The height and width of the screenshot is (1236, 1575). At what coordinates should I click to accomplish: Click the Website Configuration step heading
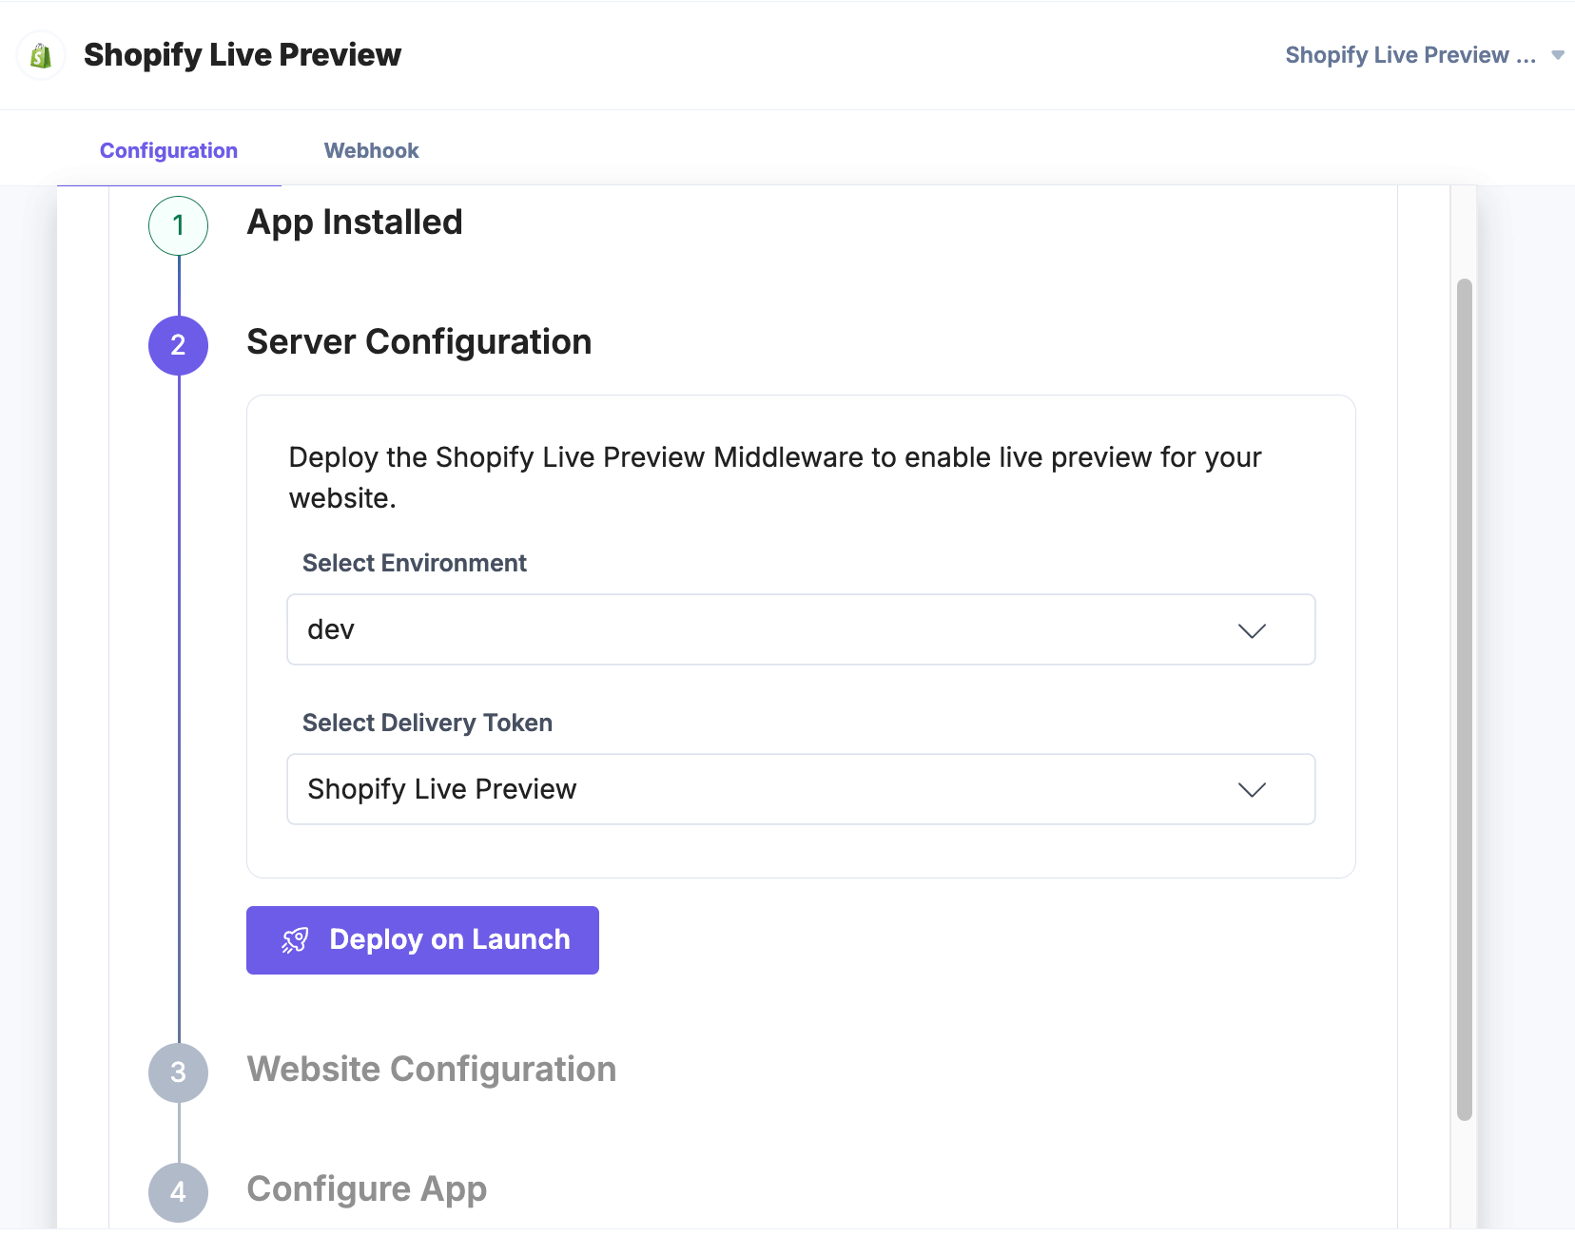tap(431, 1070)
